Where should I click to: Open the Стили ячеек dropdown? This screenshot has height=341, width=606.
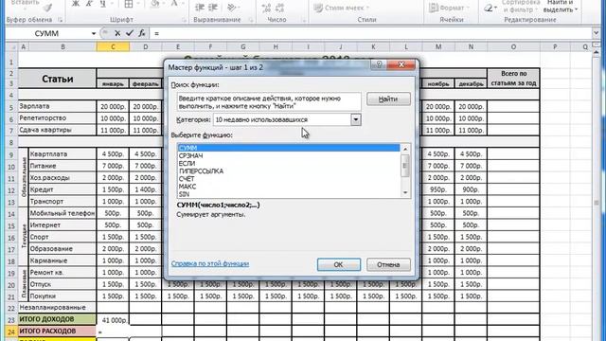pyautogui.click(x=341, y=8)
